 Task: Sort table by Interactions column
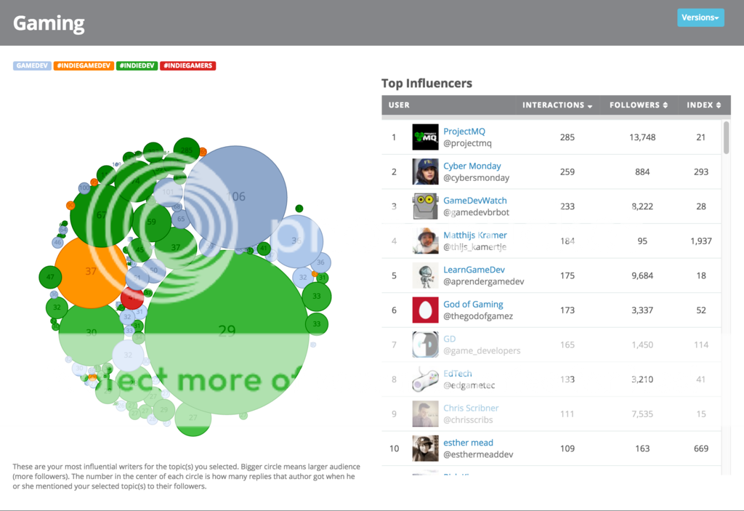[557, 105]
